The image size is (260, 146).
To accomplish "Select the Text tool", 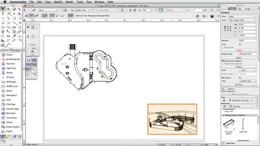I will click(3, 13).
